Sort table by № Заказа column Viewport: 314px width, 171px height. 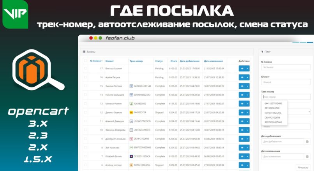(x=96, y=61)
